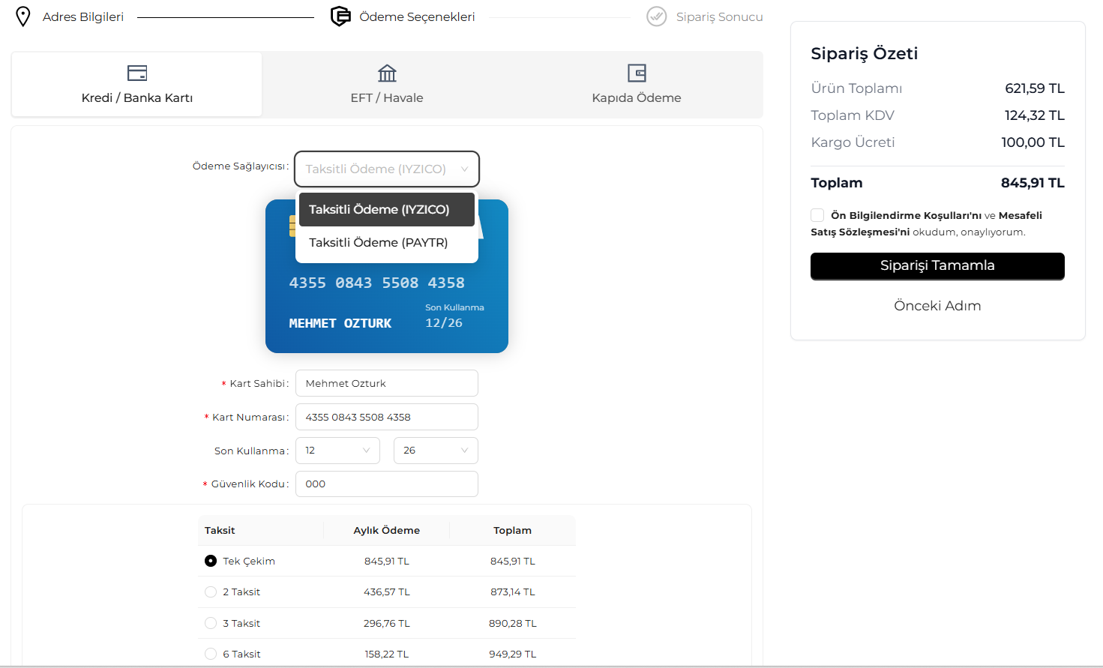Open Ön Bilgilendirme Koşulları'nı link
Viewport: 1103px width, 668px height.
[x=906, y=215]
